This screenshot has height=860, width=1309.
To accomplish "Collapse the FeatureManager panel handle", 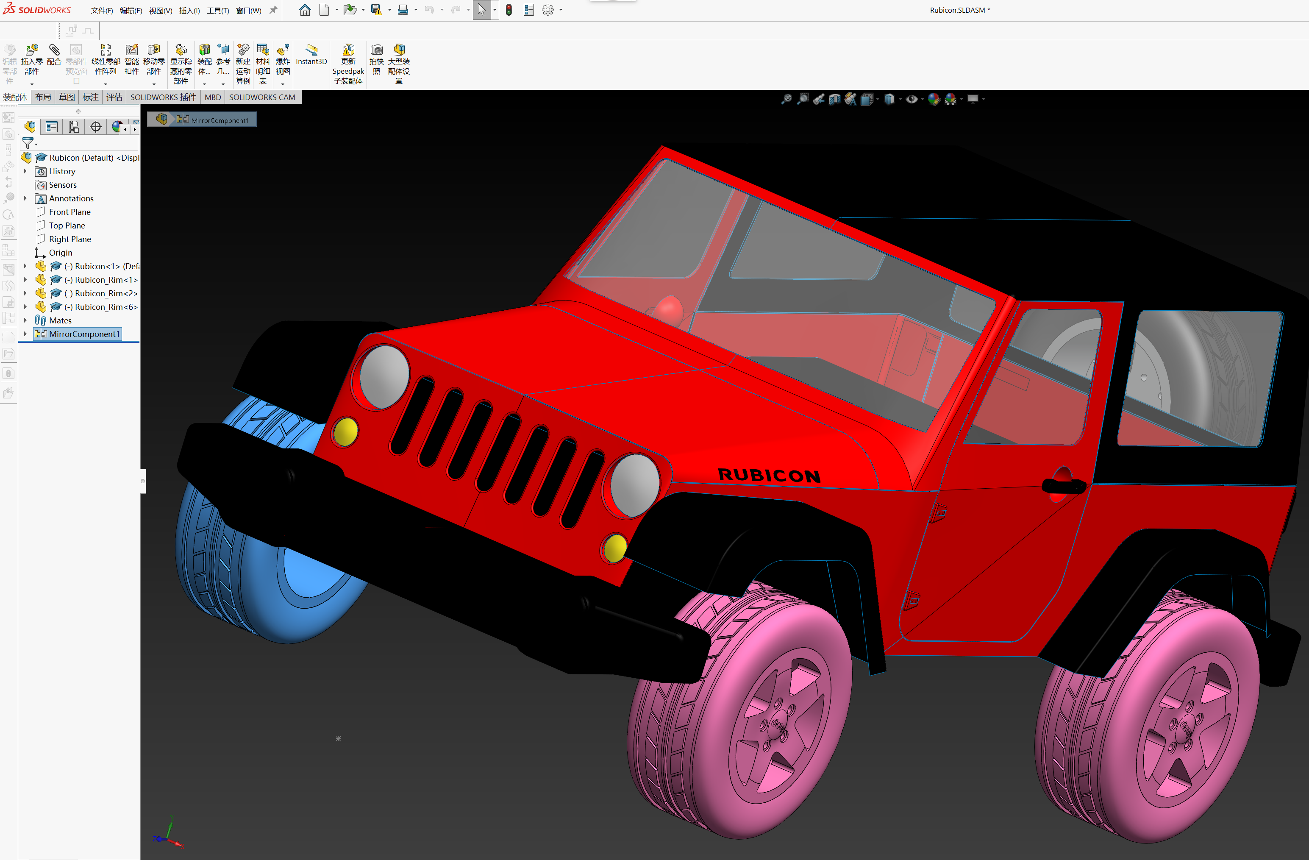I will coord(143,481).
